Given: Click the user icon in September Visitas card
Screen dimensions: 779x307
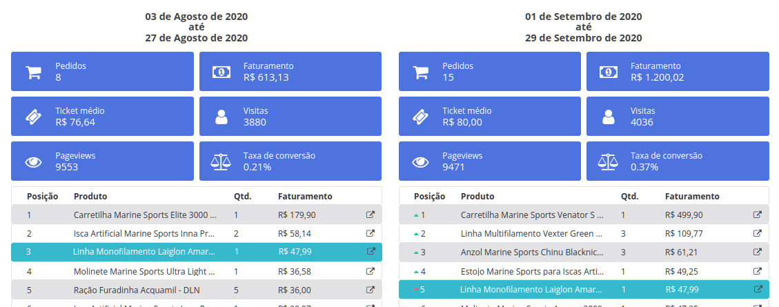Looking at the screenshot, I should 608,117.
